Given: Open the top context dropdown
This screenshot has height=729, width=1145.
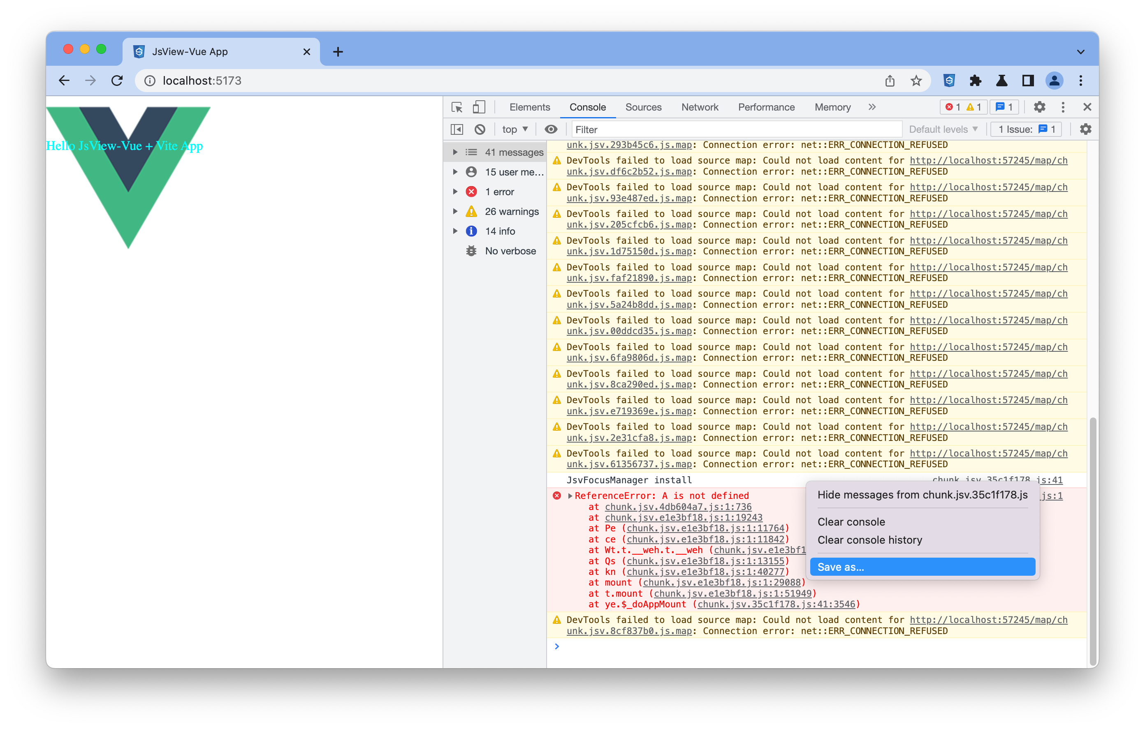Looking at the screenshot, I should pyautogui.click(x=515, y=129).
